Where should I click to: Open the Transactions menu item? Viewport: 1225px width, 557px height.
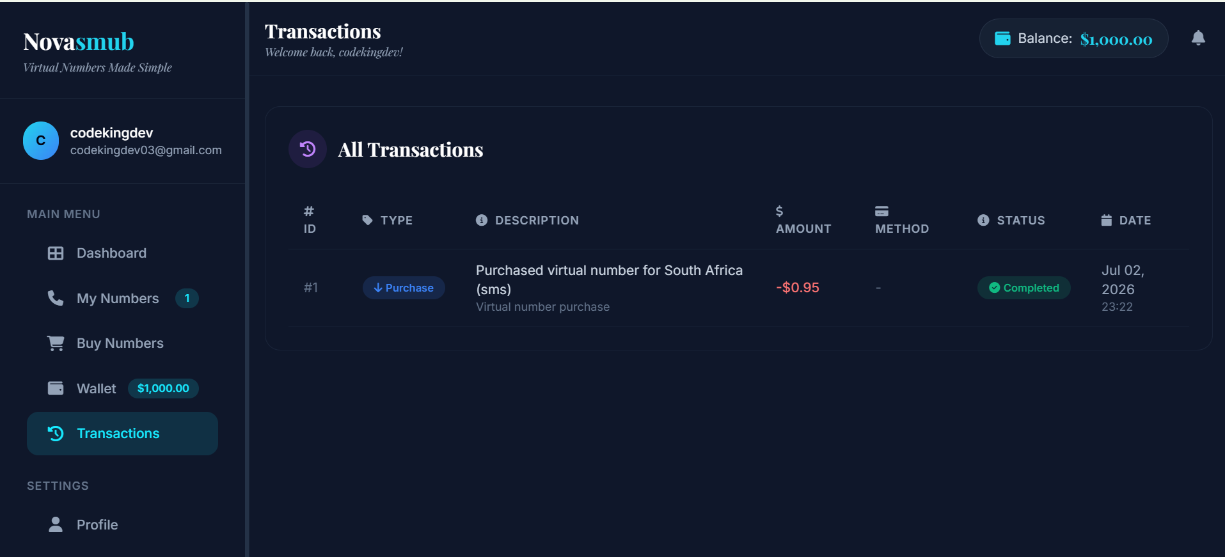pyautogui.click(x=122, y=434)
